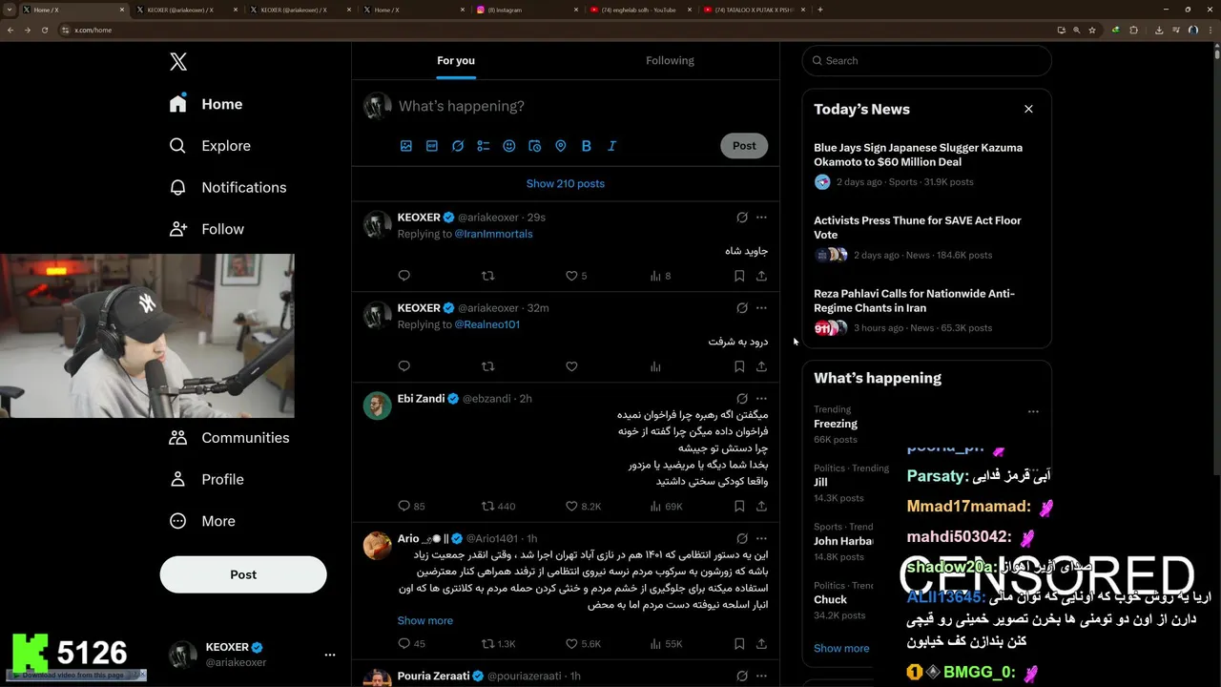Screen dimensions: 1221x687
Task: Add a GIF to the new post
Action: [x=432, y=146]
